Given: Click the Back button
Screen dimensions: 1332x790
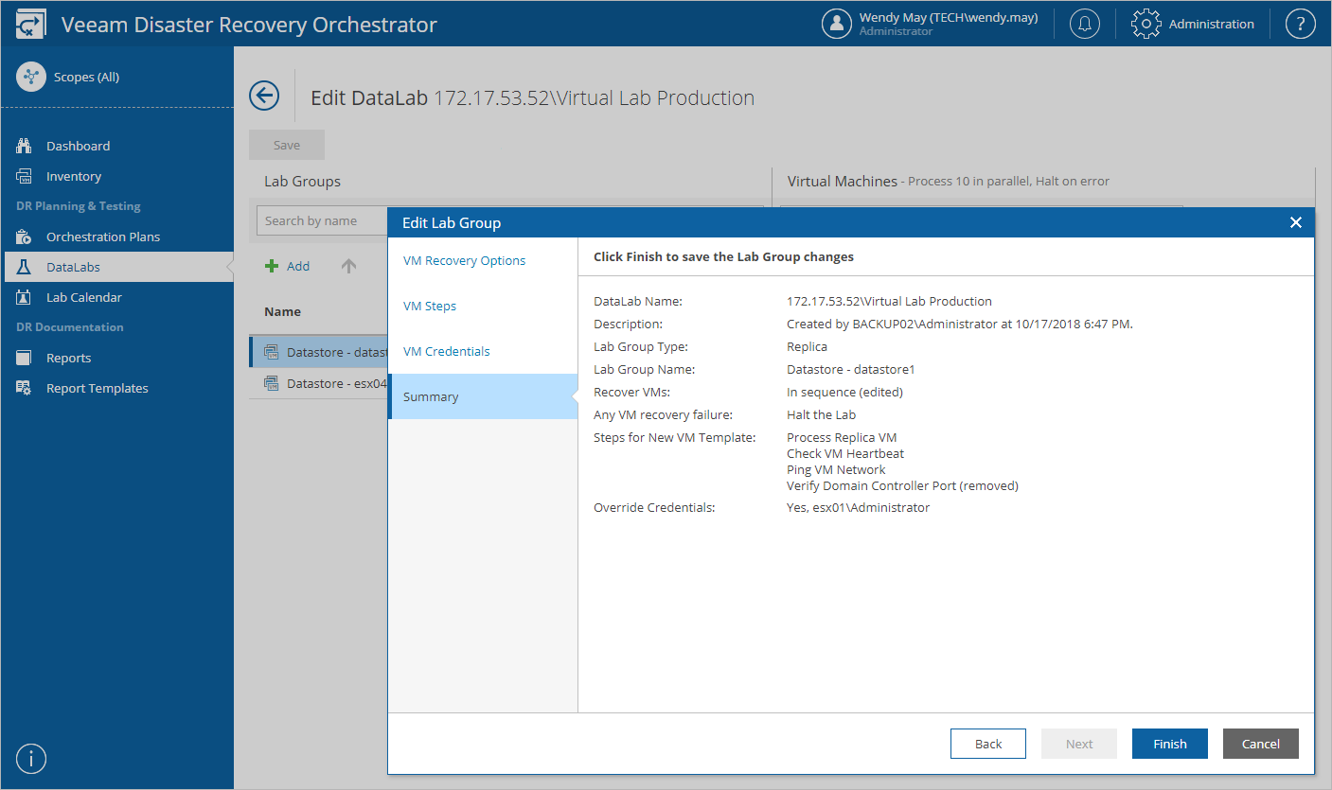Looking at the screenshot, I should click(988, 744).
